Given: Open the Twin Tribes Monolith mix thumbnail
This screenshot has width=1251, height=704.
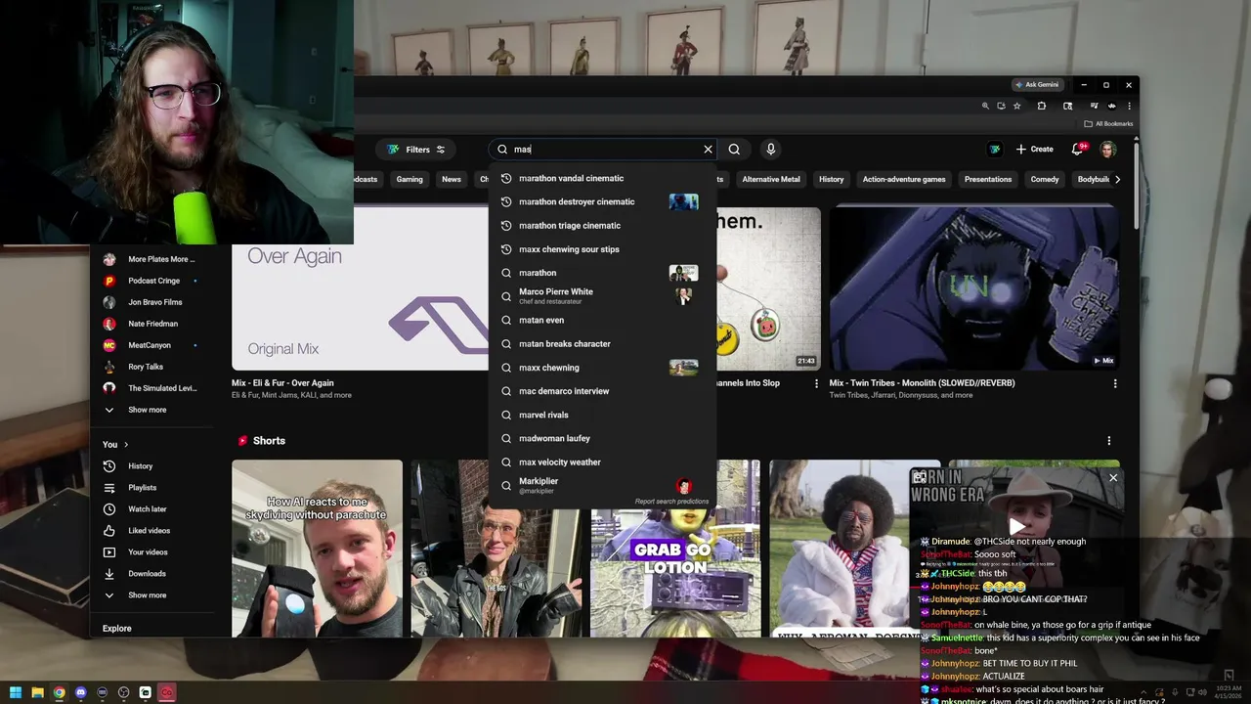Looking at the screenshot, I should (x=974, y=288).
